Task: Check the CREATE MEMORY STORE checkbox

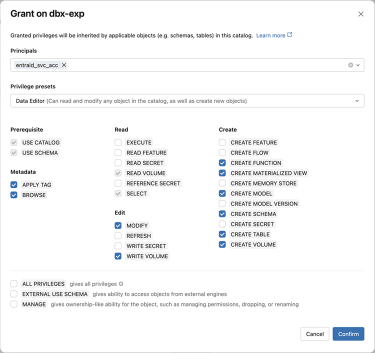Action: pyautogui.click(x=222, y=183)
